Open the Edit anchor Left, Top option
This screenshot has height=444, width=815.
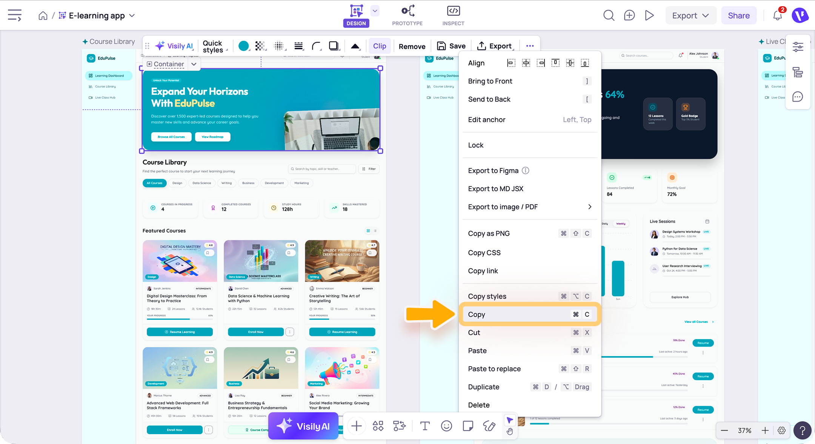(530, 120)
